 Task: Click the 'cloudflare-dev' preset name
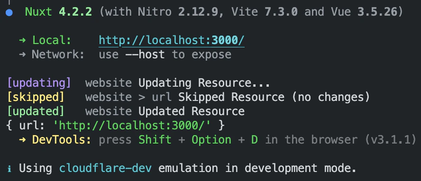pyautogui.click(x=105, y=168)
